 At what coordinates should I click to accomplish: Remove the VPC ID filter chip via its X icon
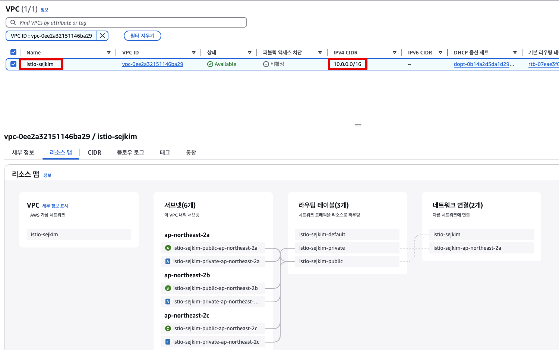click(x=102, y=36)
